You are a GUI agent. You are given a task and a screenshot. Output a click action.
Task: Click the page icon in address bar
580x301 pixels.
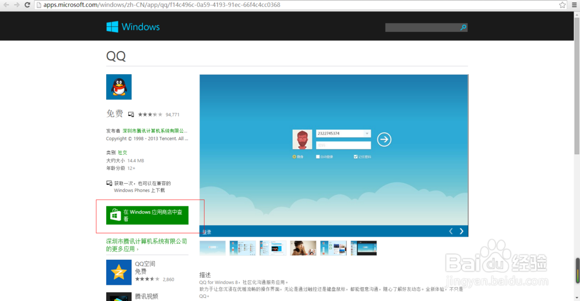39,5
